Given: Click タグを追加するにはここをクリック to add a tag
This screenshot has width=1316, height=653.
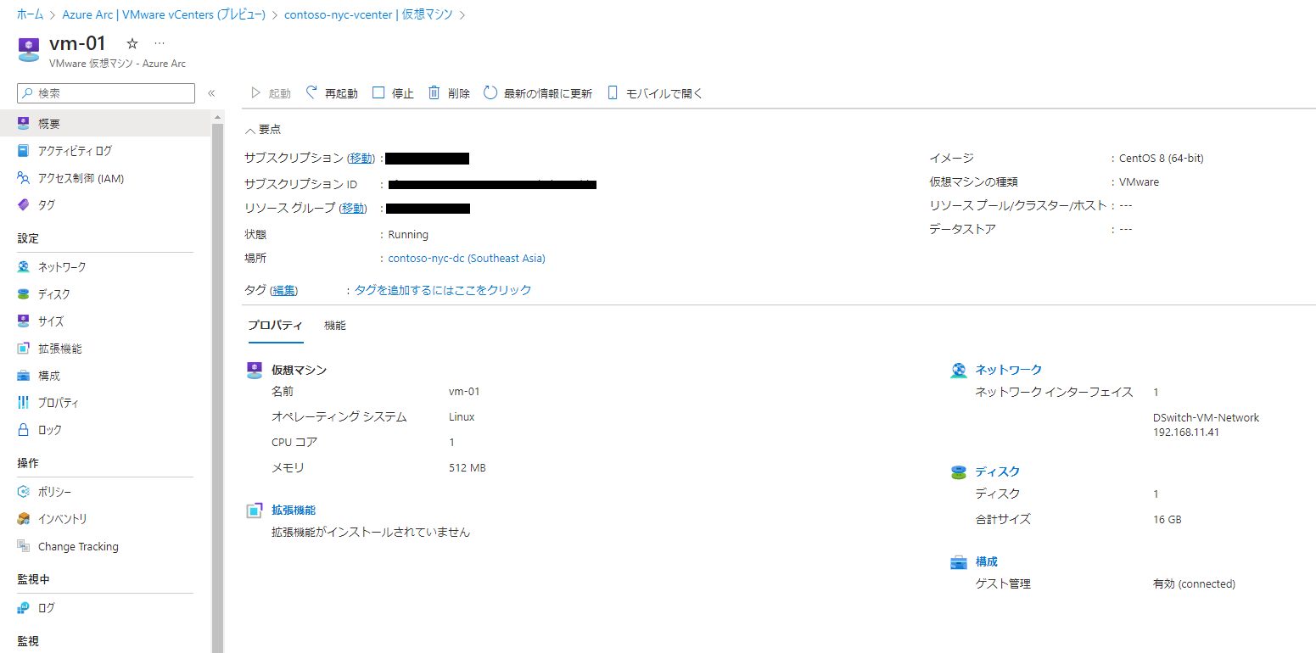Looking at the screenshot, I should [x=440, y=289].
